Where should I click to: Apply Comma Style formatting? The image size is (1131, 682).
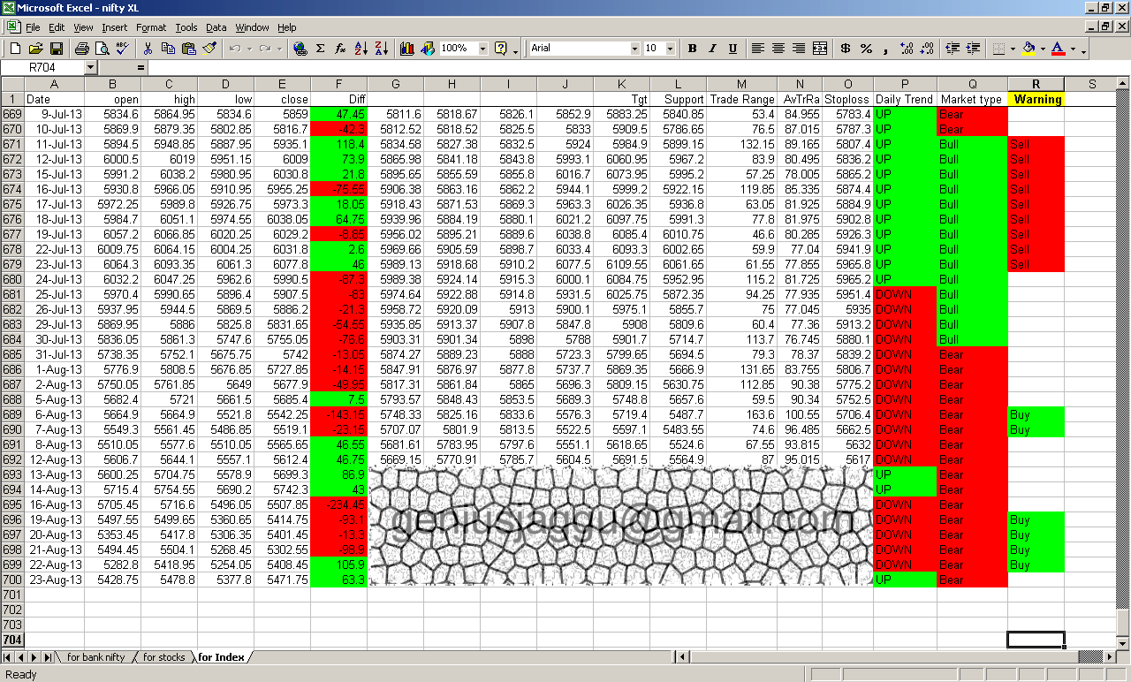click(x=886, y=49)
